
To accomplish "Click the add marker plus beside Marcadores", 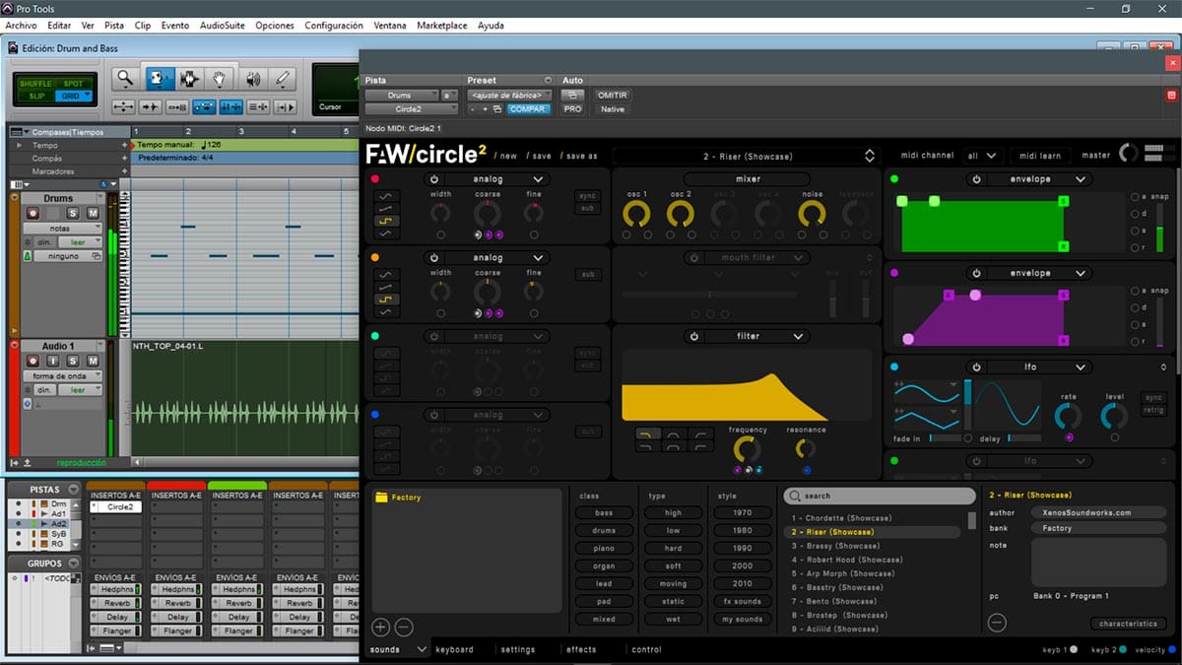I will 125,171.
